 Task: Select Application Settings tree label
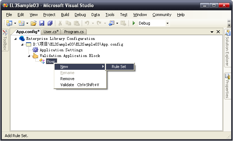[61, 50]
